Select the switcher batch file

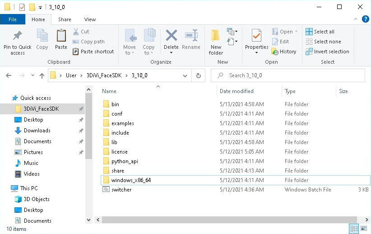point(121,189)
